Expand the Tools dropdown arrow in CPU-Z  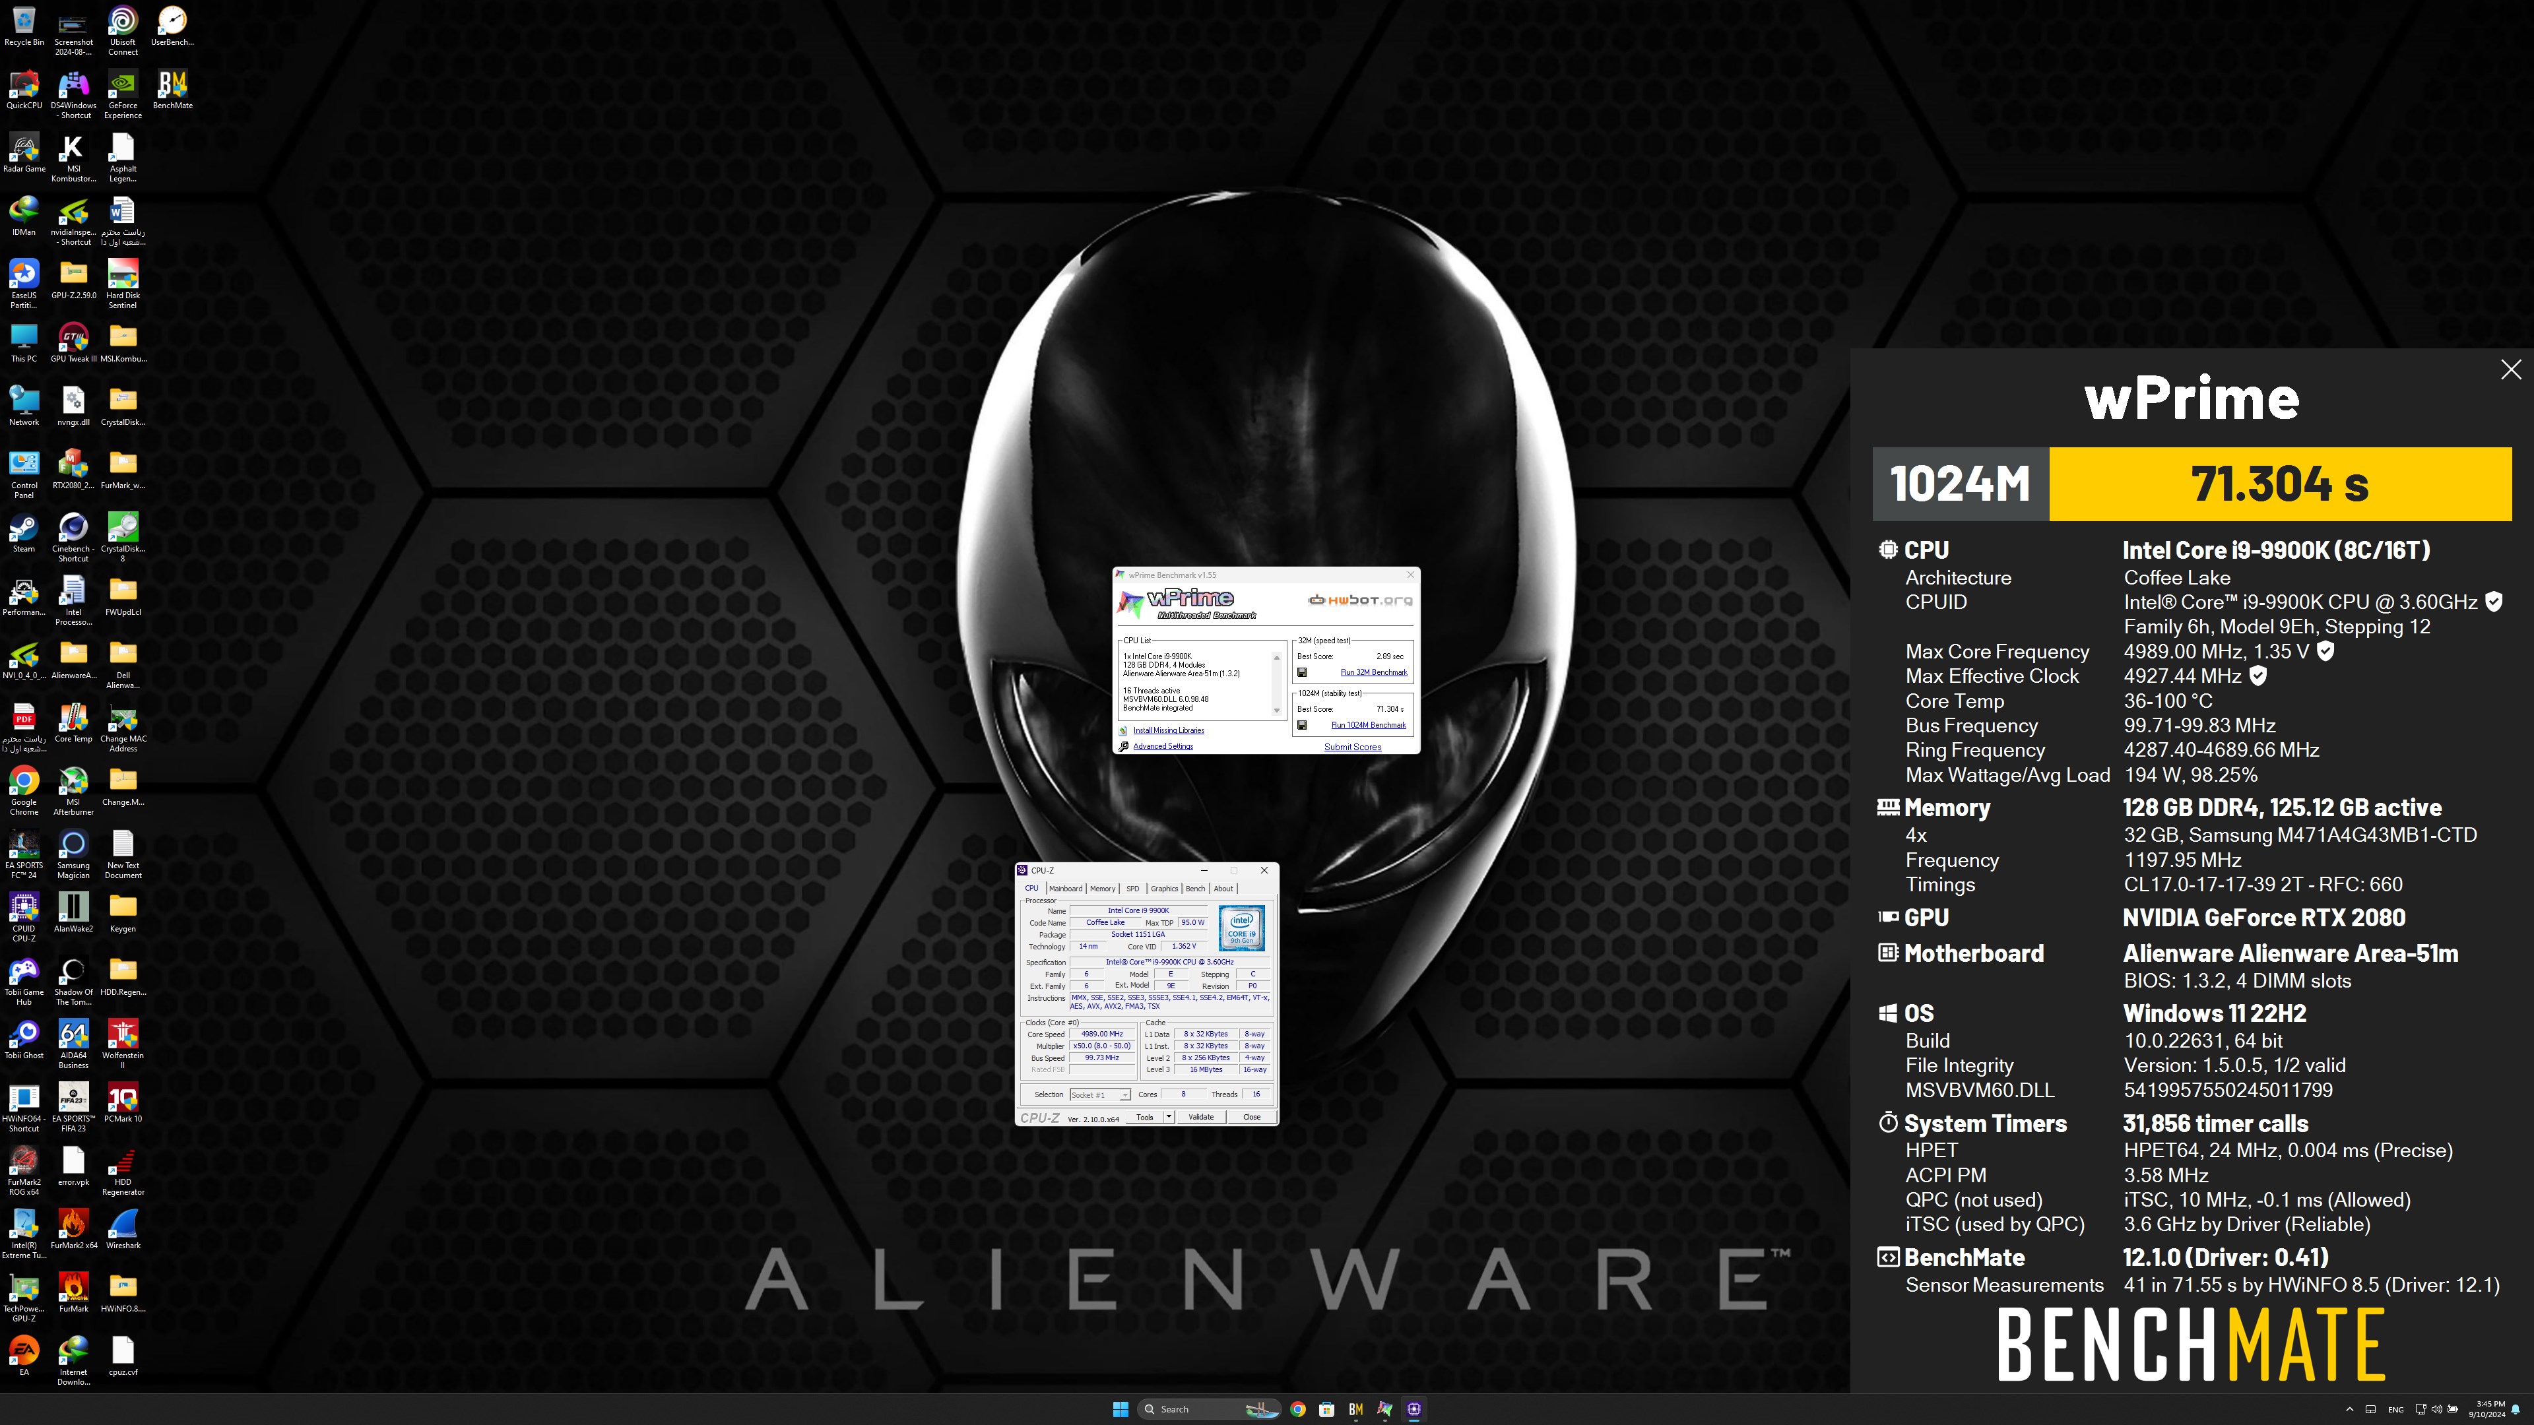1169,1117
